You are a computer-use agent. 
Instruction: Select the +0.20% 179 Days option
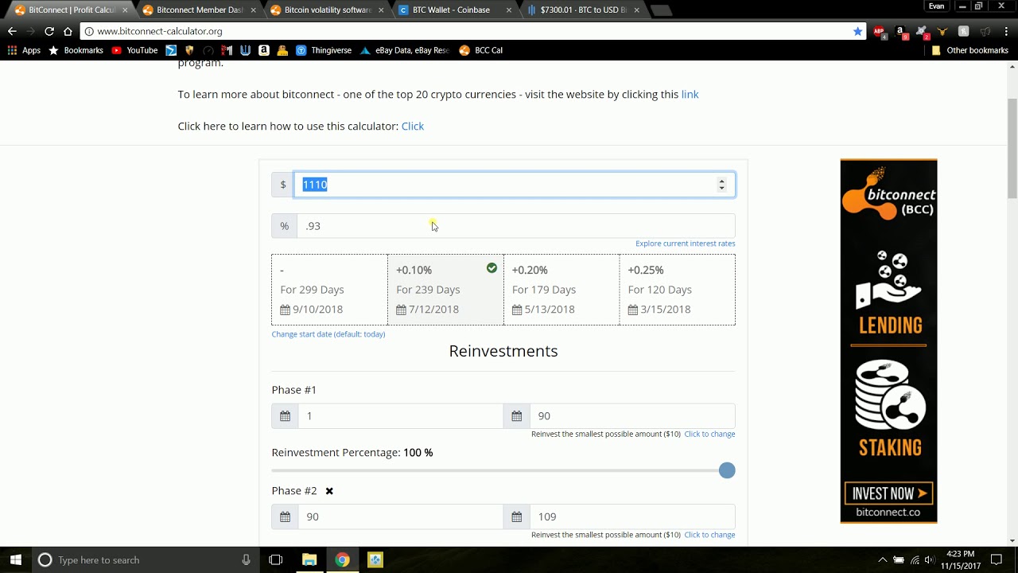click(561, 290)
